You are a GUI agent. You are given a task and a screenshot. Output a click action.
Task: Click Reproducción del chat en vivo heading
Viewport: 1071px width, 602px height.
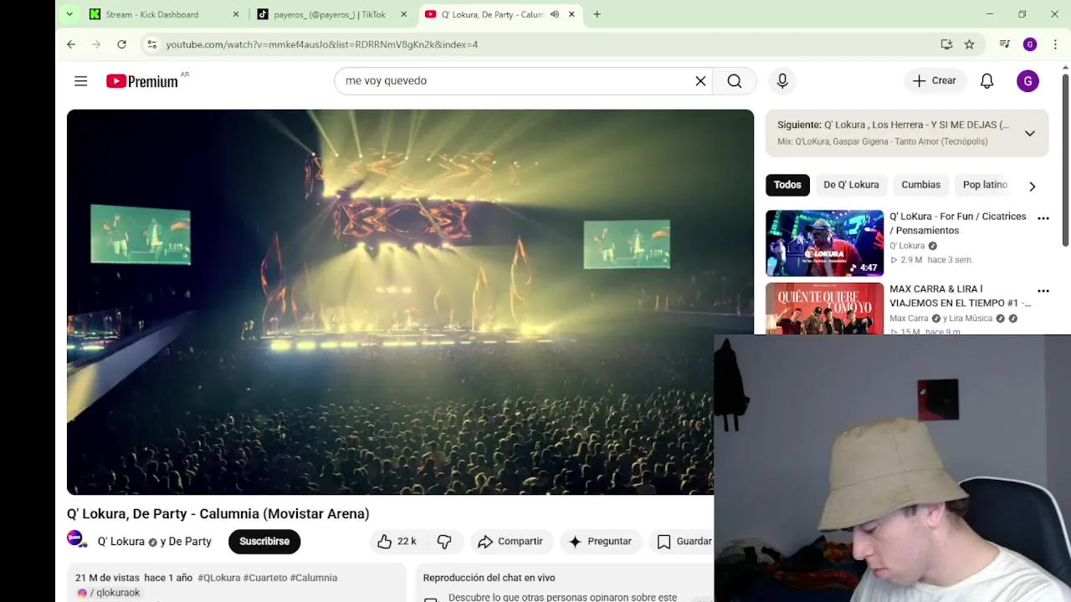[x=489, y=578]
